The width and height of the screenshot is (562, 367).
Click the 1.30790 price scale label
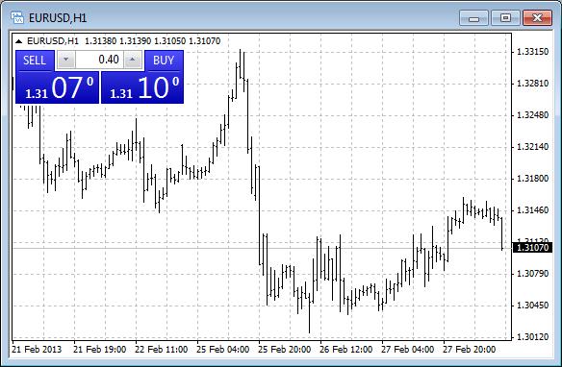pyautogui.click(x=532, y=274)
